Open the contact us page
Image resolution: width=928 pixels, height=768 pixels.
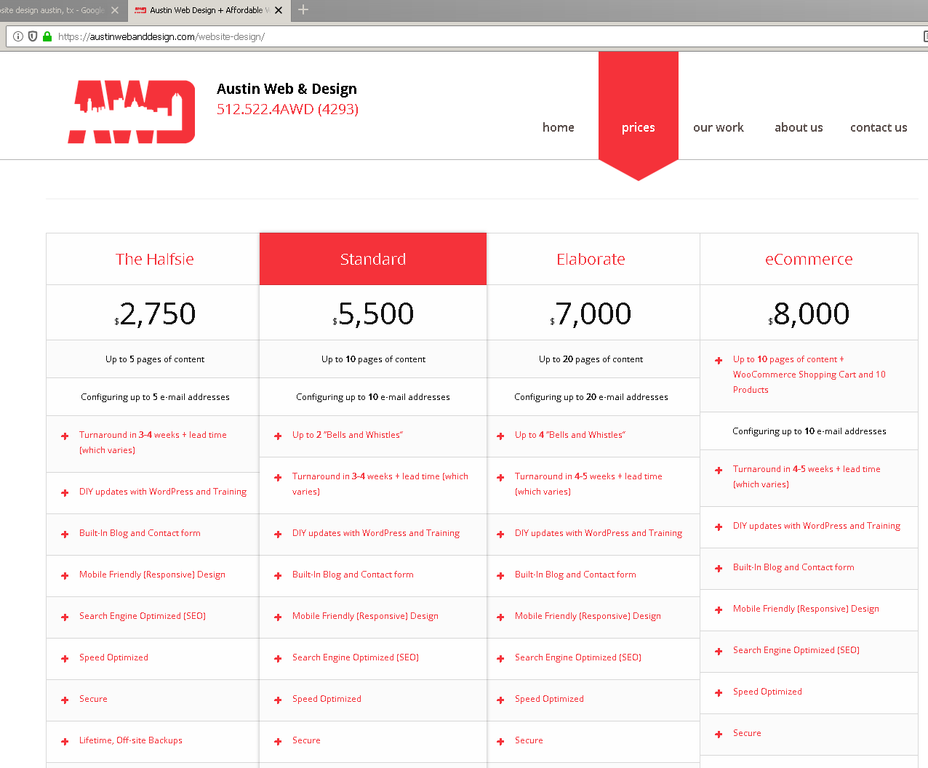879,127
